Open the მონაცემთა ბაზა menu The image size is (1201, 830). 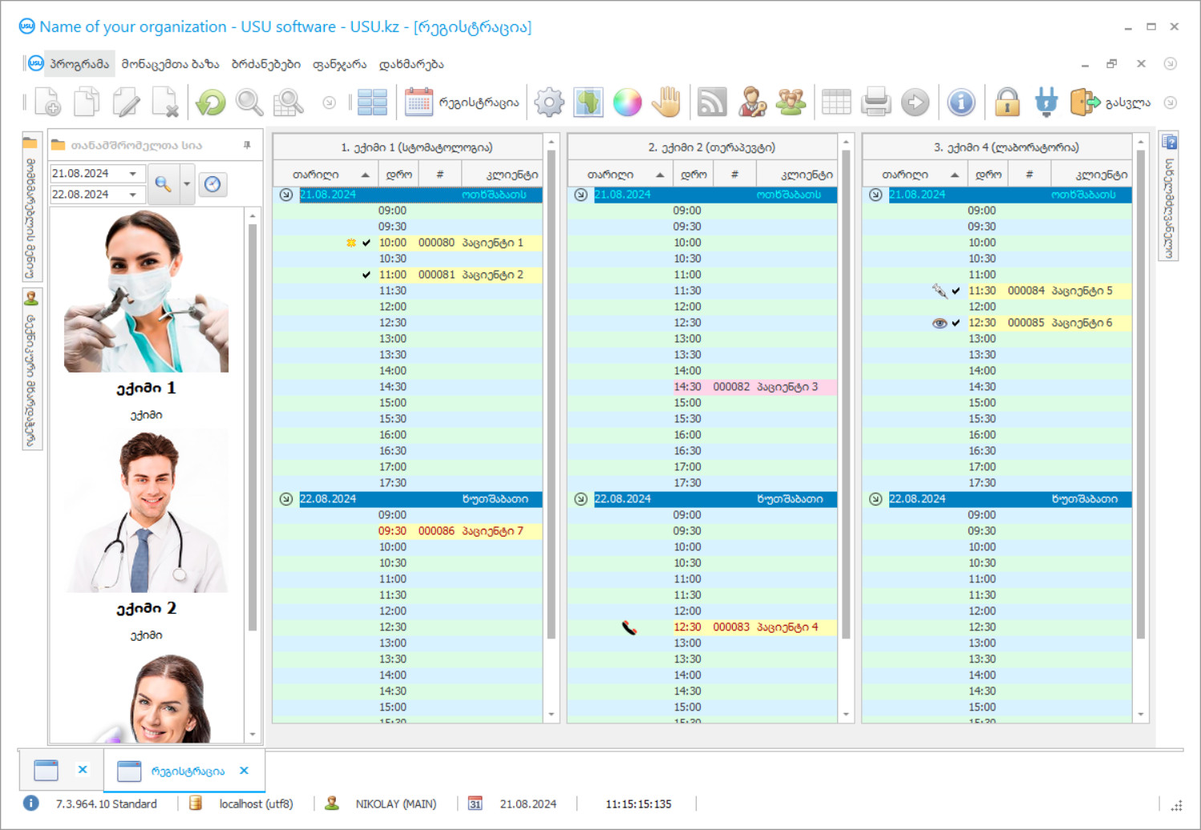pos(170,64)
